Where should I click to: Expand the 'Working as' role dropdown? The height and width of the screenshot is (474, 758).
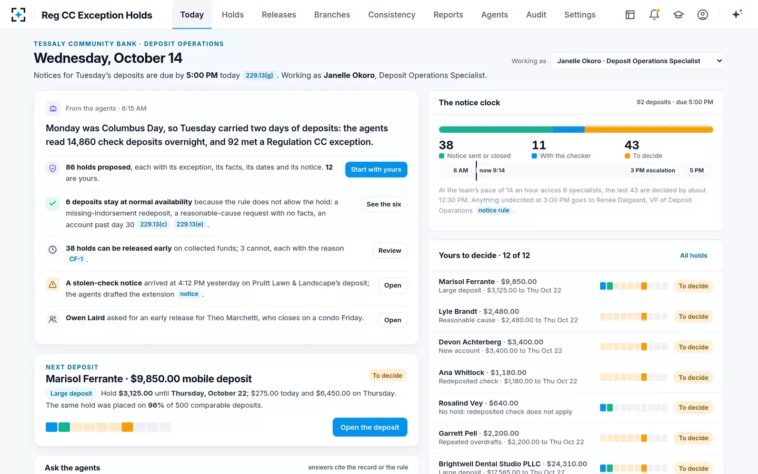tap(637, 61)
